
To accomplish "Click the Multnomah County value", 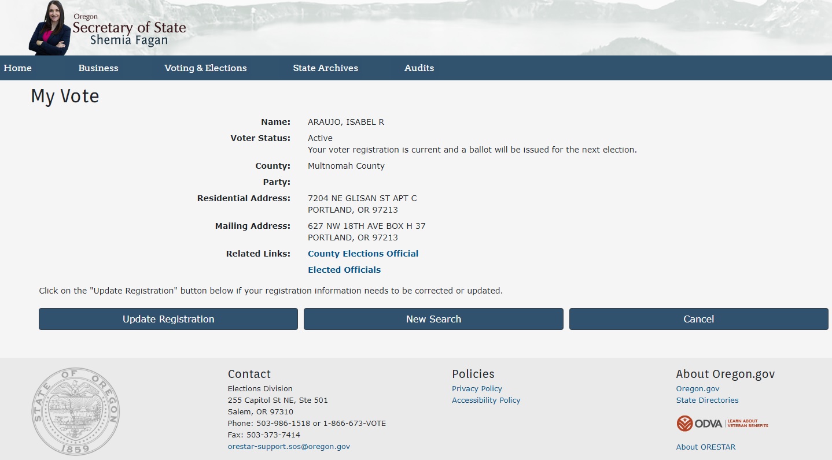I will pyautogui.click(x=346, y=166).
